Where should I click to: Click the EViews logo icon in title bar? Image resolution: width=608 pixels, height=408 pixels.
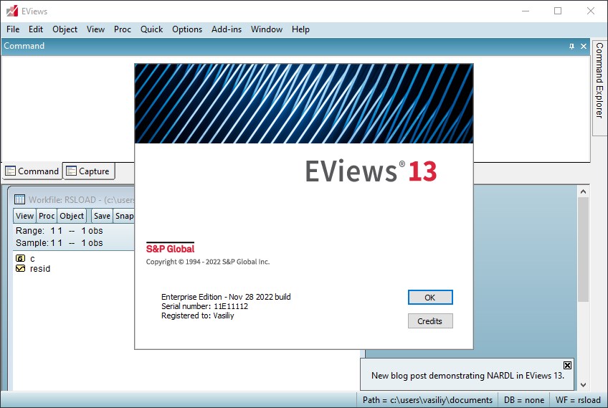(x=12, y=11)
